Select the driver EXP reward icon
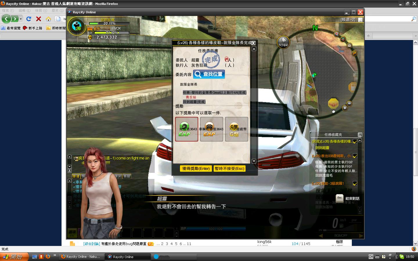Screen dimensions: 418x261 coord(187,129)
